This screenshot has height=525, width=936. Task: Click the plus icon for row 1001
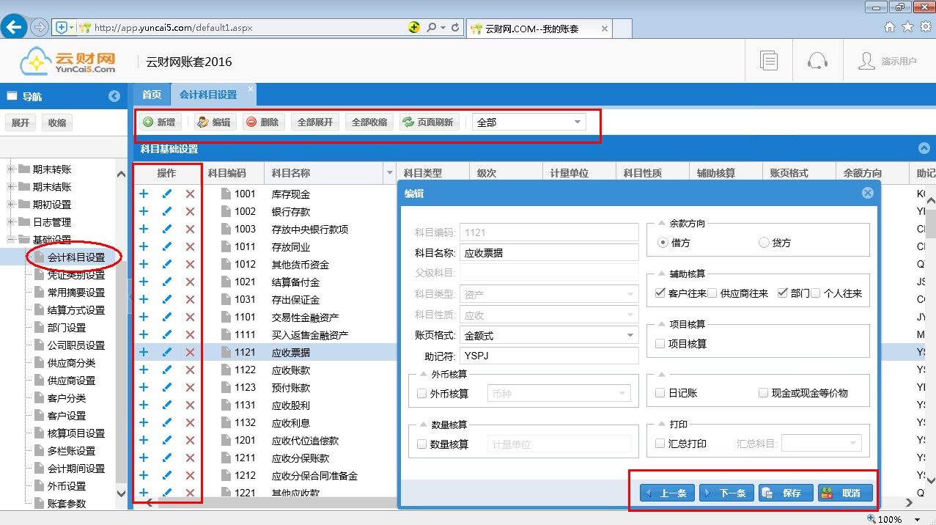pos(144,194)
